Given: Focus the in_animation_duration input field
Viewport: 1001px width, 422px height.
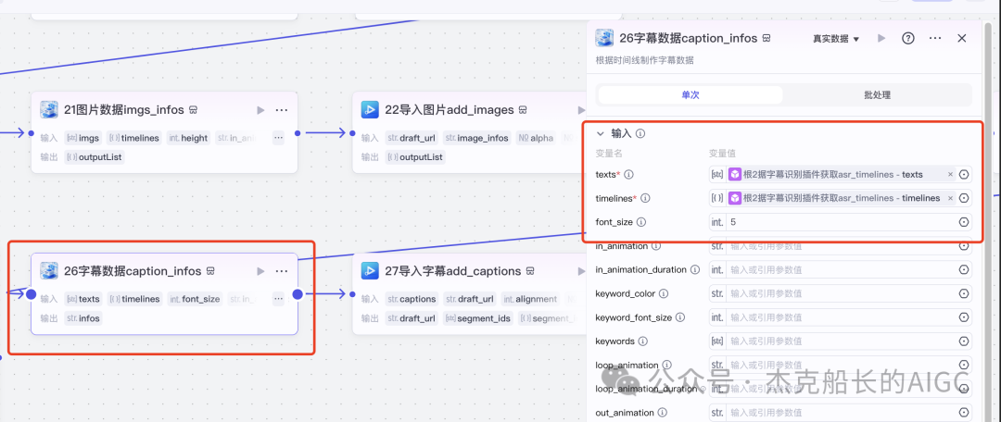Looking at the screenshot, I should coord(841,269).
